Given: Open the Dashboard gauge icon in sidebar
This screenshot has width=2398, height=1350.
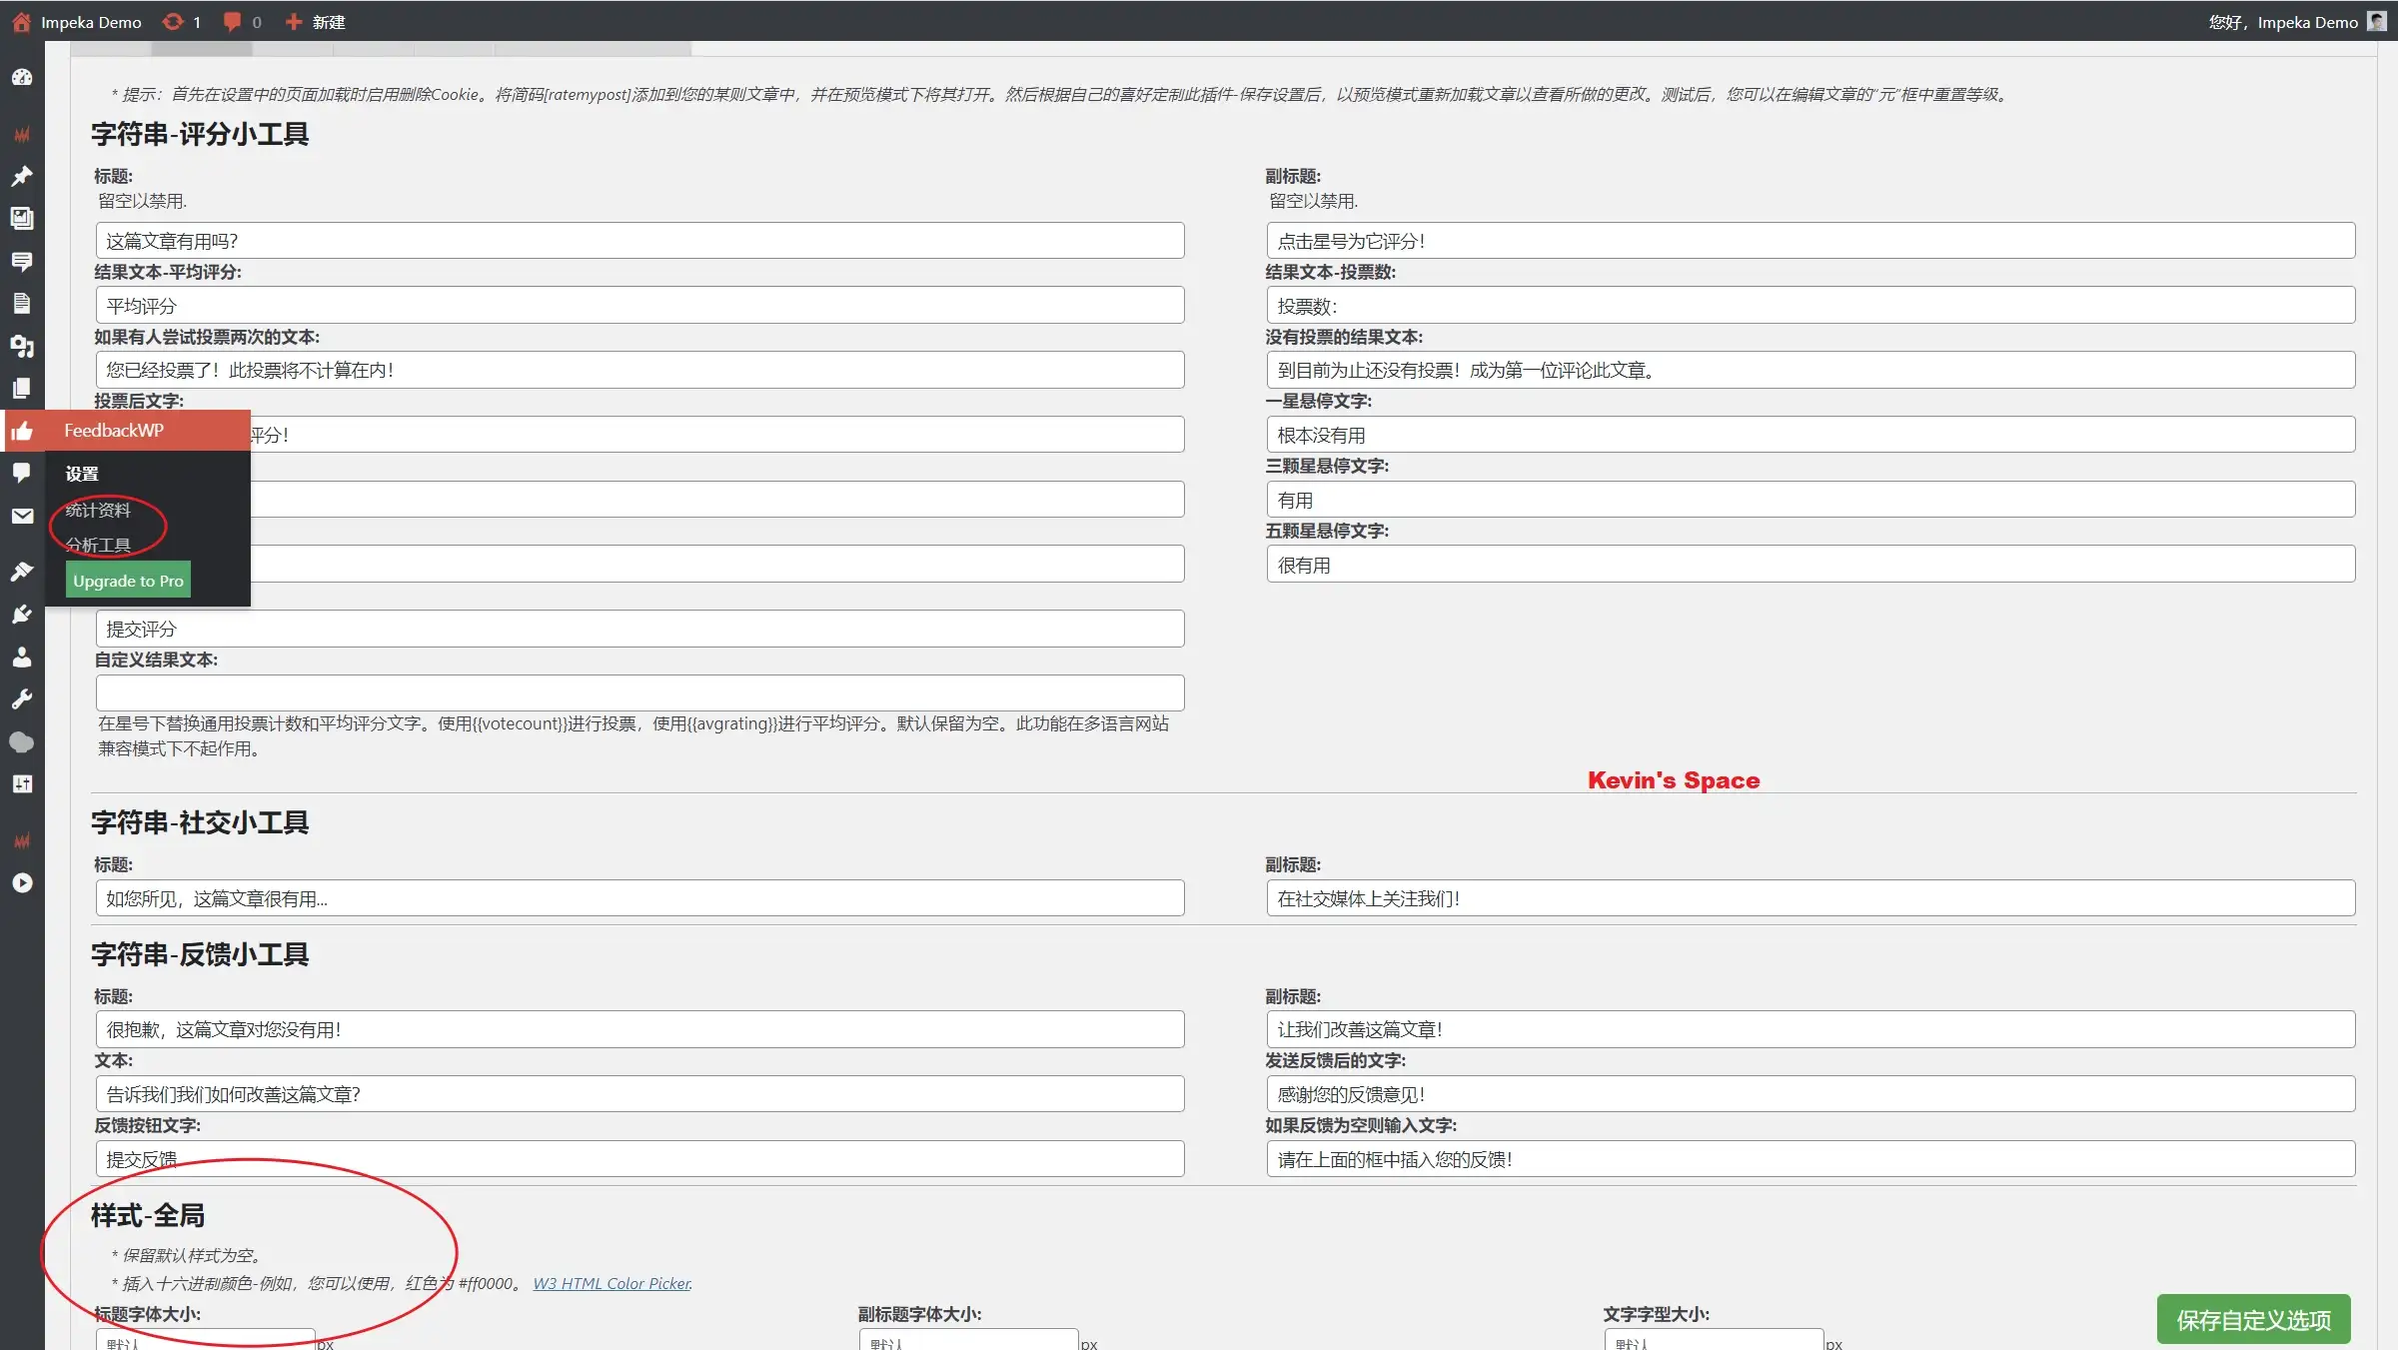Looking at the screenshot, I should click(x=22, y=78).
